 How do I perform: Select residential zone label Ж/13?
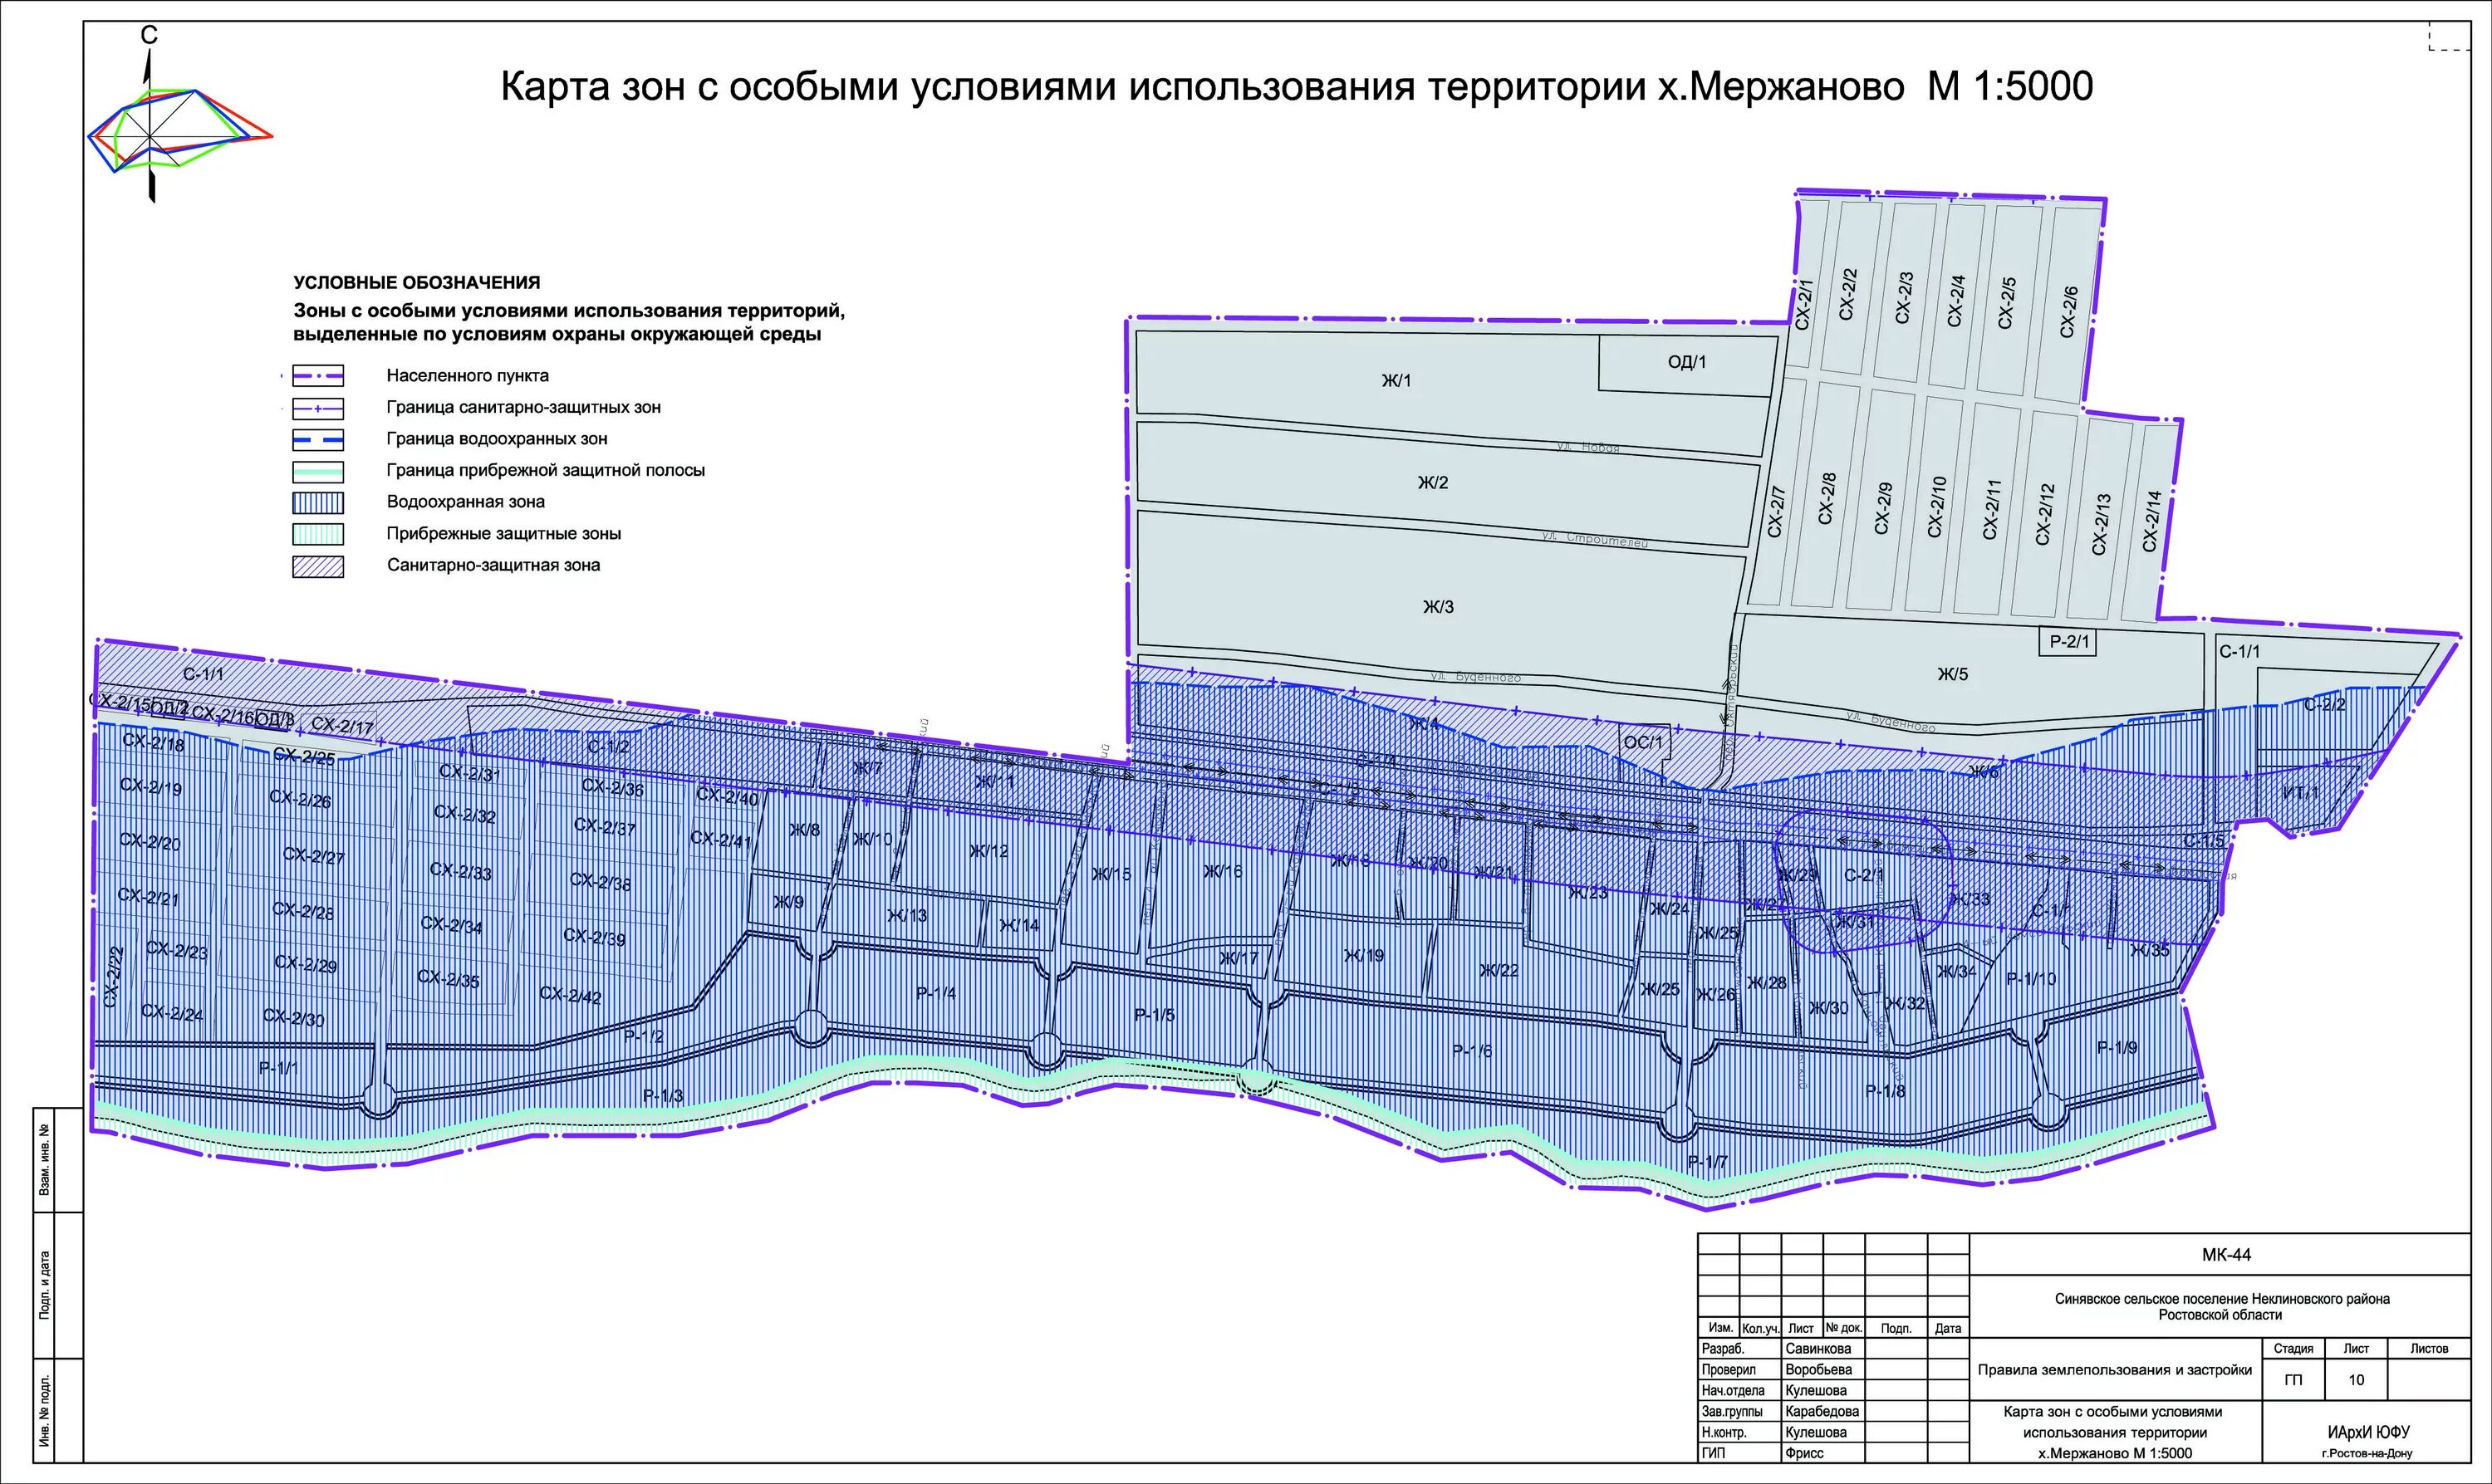907,915
